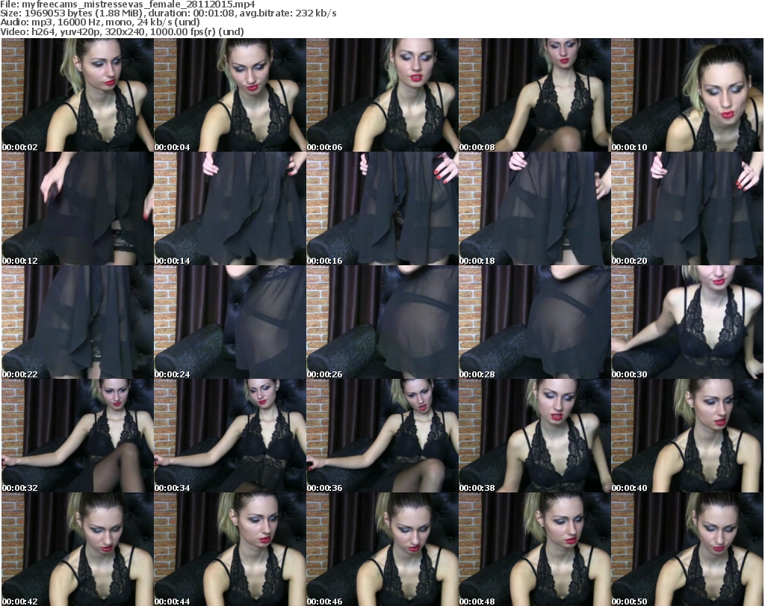Viewport: 765px width, 606px height.
Task: Select the thumbnail stamped 00:00:30
Action: (687, 323)
